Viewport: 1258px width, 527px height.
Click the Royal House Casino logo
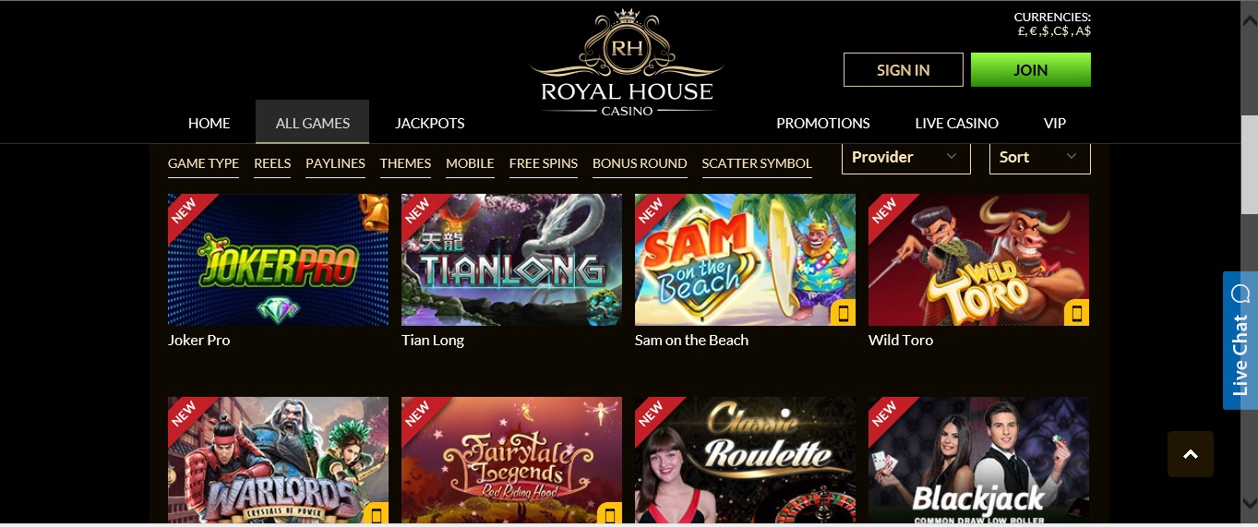pos(627,63)
